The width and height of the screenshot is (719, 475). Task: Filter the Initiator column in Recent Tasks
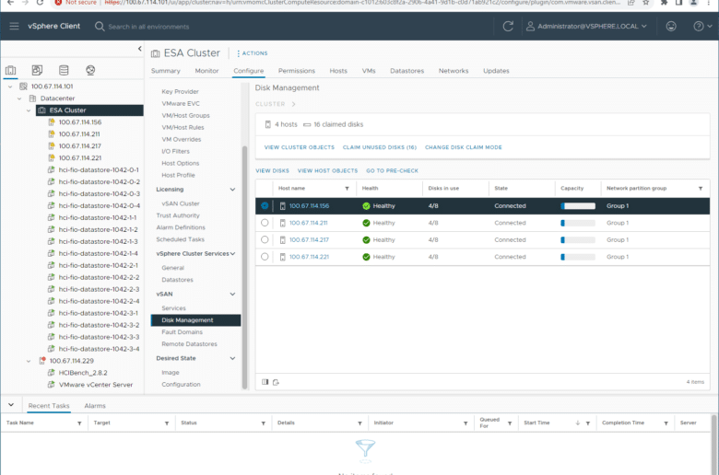click(466, 423)
